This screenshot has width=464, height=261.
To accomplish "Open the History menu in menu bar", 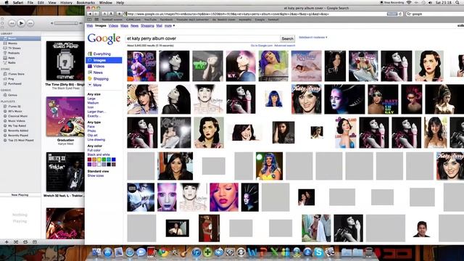I will click(66, 3).
